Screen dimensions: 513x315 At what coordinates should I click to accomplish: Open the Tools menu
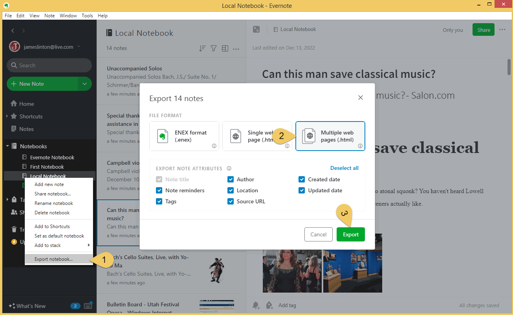pyautogui.click(x=87, y=16)
